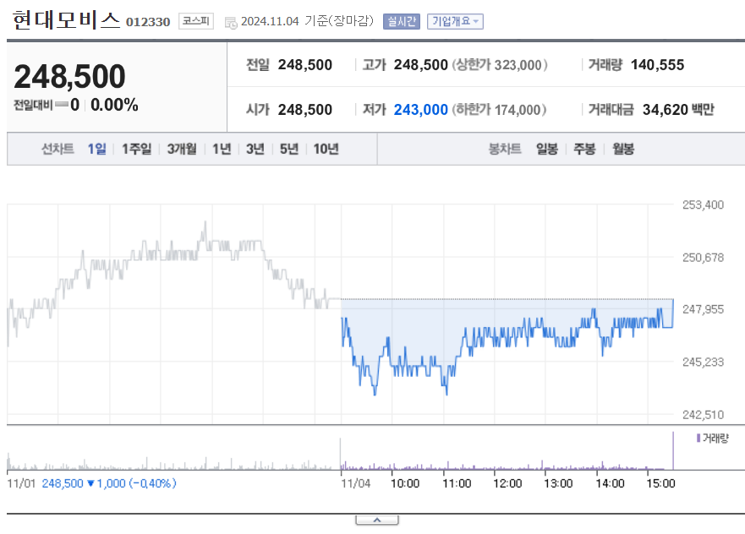Click the 250,678 y-axis label

click(x=704, y=258)
